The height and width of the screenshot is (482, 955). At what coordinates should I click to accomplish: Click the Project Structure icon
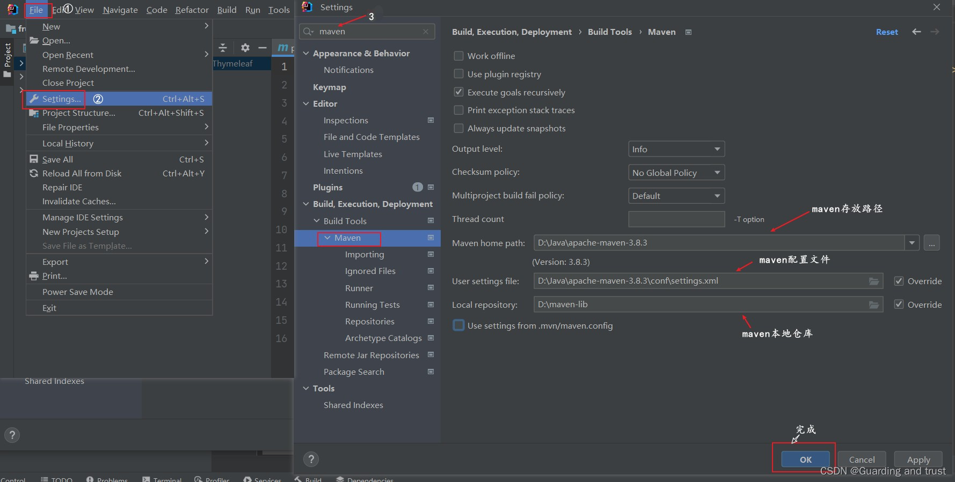pyautogui.click(x=34, y=113)
